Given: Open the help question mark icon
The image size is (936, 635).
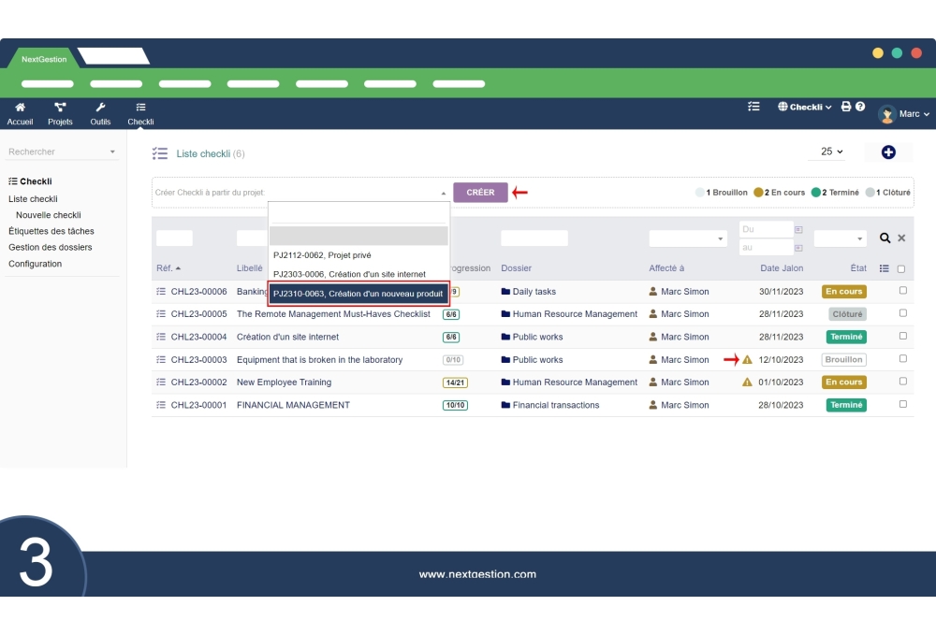Looking at the screenshot, I should [x=860, y=107].
